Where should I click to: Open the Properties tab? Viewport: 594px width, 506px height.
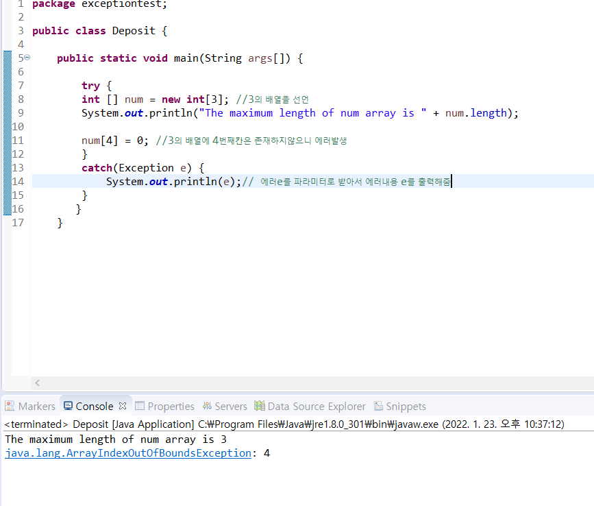pos(165,407)
